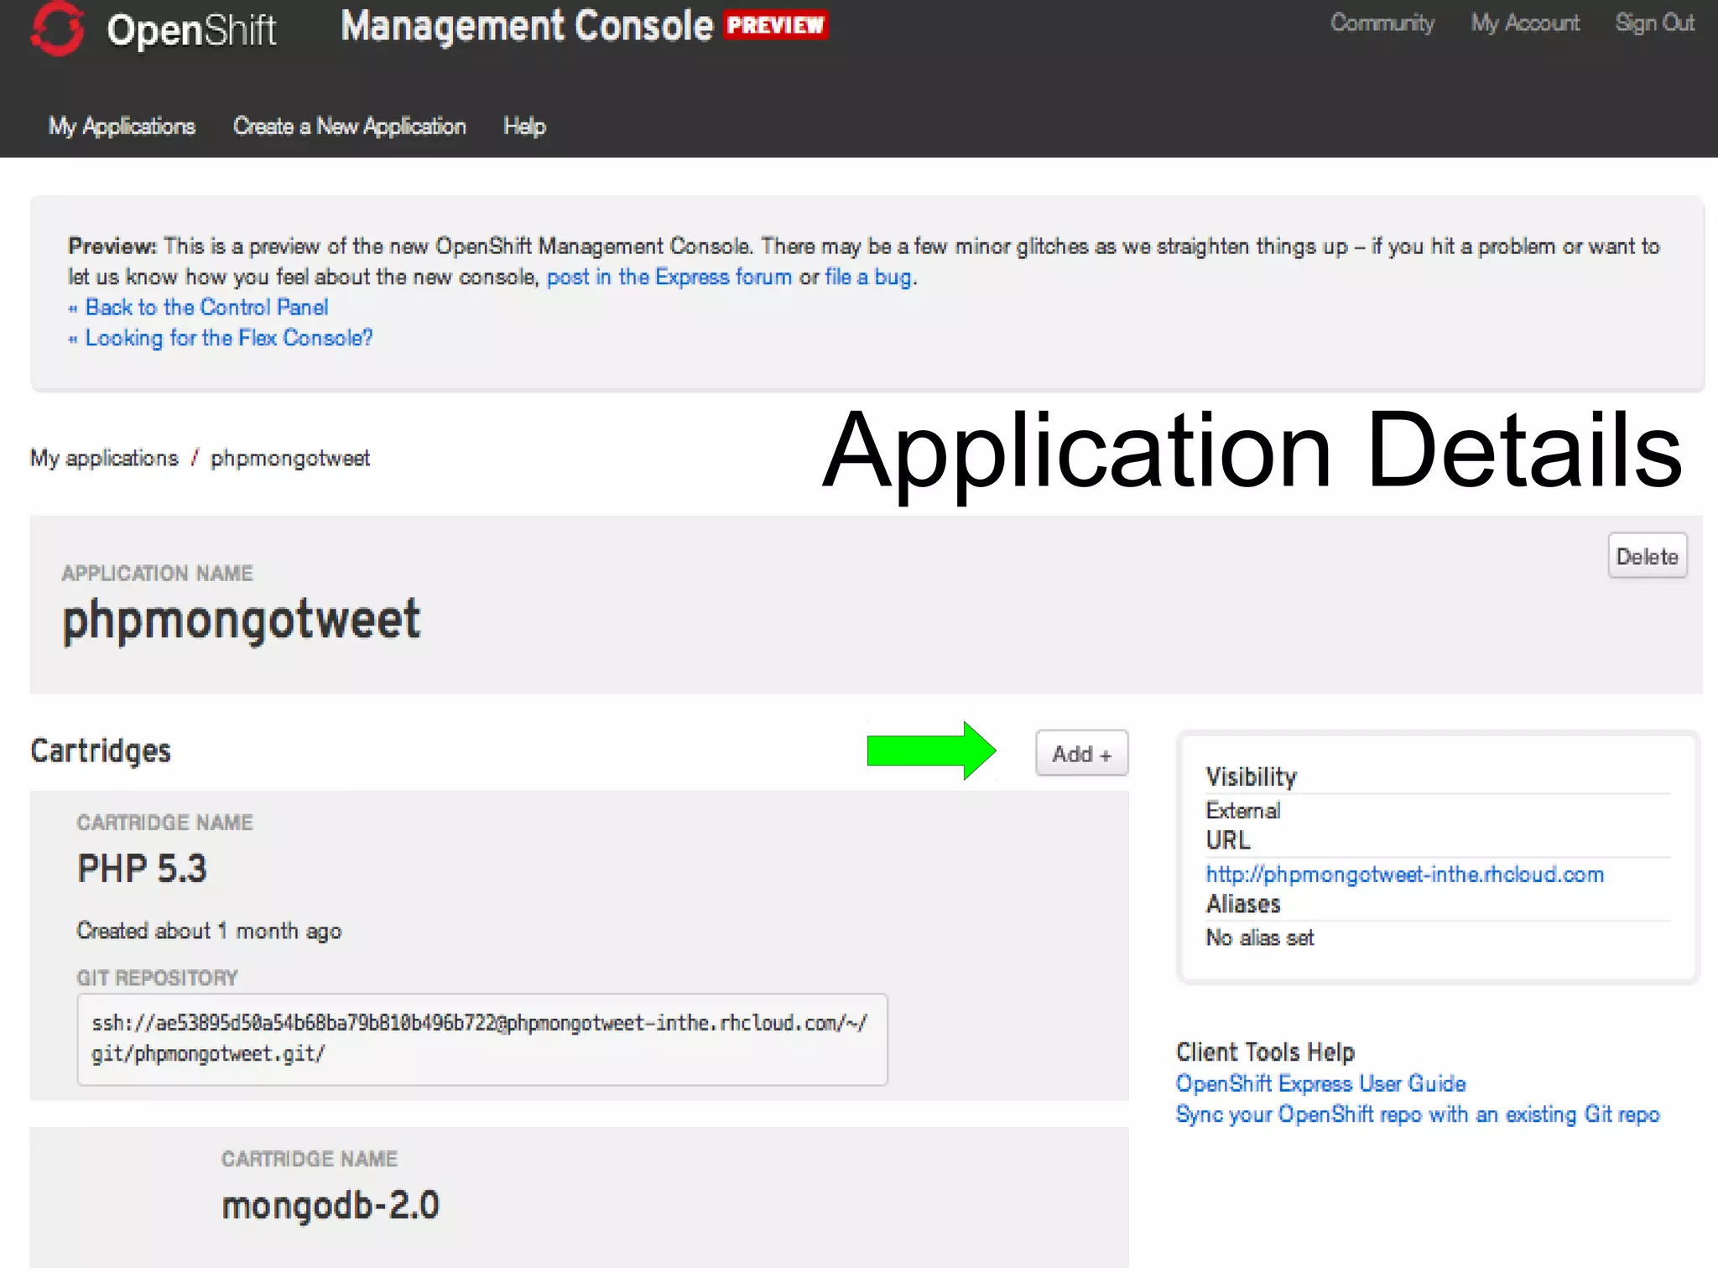
Task: Click Sign Out
Action: click(x=1654, y=23)
